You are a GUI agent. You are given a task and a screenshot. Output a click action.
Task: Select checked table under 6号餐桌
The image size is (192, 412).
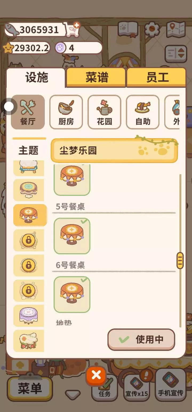click(72, 295)
